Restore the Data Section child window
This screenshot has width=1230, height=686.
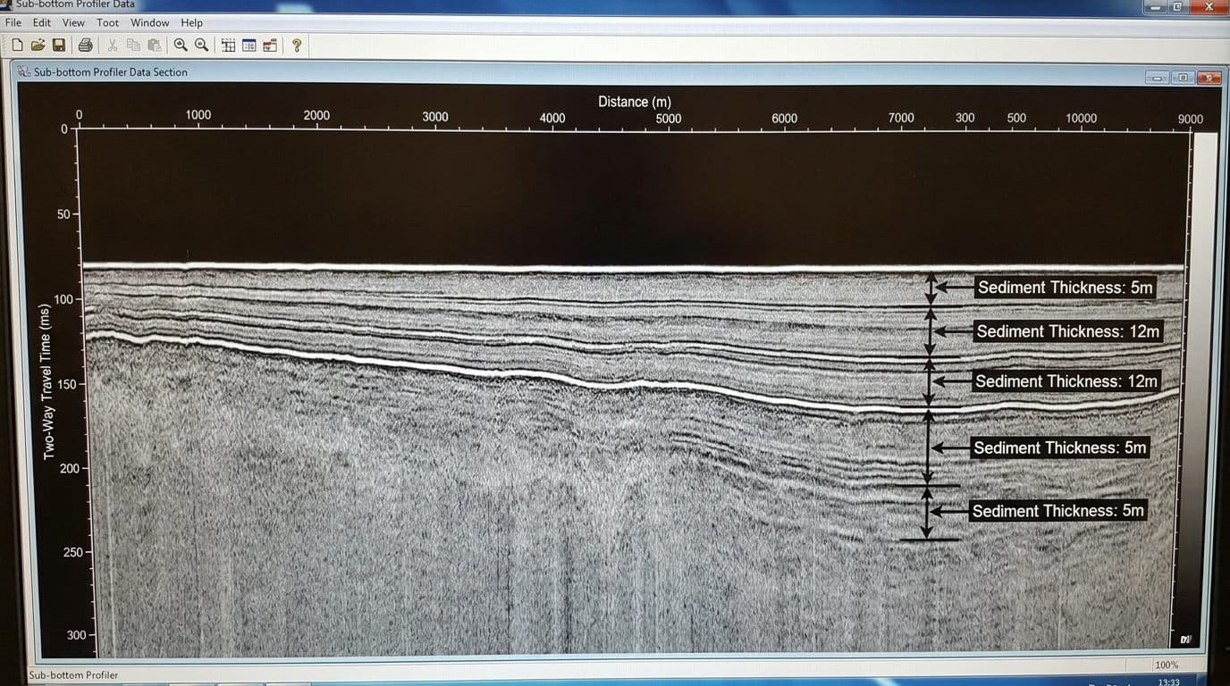coord(1183,78)
